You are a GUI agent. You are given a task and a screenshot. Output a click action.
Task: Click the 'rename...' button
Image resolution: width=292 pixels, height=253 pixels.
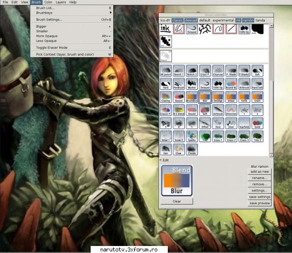259,178
